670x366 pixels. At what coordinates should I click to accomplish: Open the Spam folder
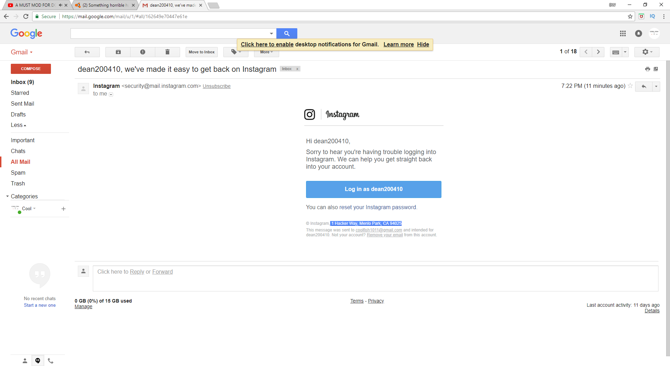tap(18, 173)
